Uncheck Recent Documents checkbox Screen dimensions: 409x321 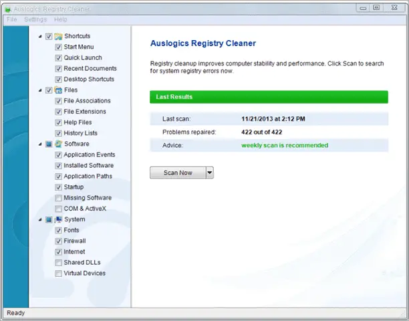point(58,69)
